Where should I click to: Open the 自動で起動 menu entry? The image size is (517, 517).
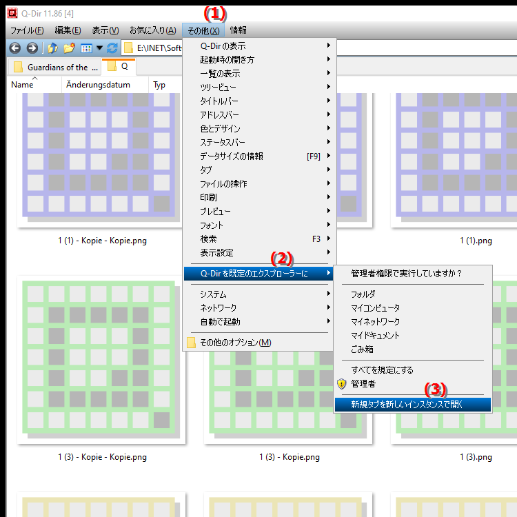tap(258, 322)
